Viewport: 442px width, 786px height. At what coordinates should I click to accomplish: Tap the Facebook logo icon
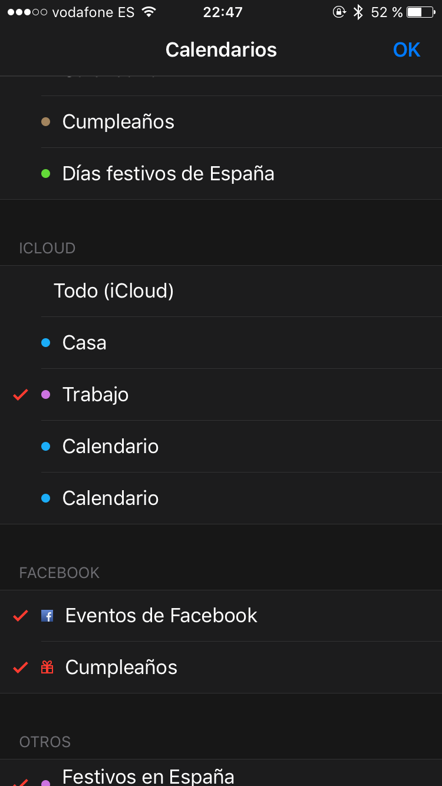pos(47,616)
